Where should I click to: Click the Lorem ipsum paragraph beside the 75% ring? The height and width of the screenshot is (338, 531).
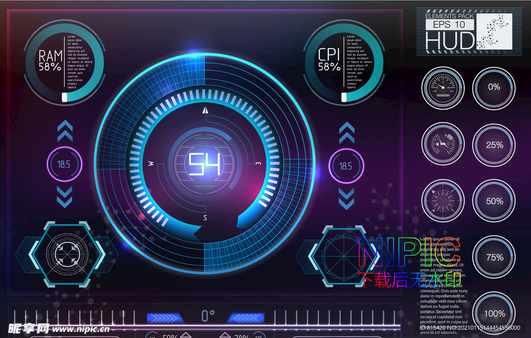pyautogui.click(x=444, y=286)
